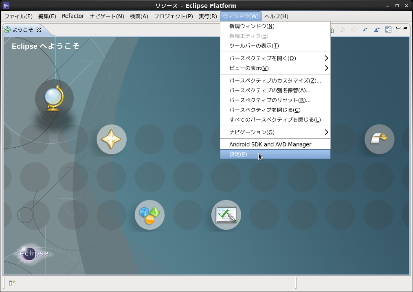Open the customize page icon

(388, 29)
